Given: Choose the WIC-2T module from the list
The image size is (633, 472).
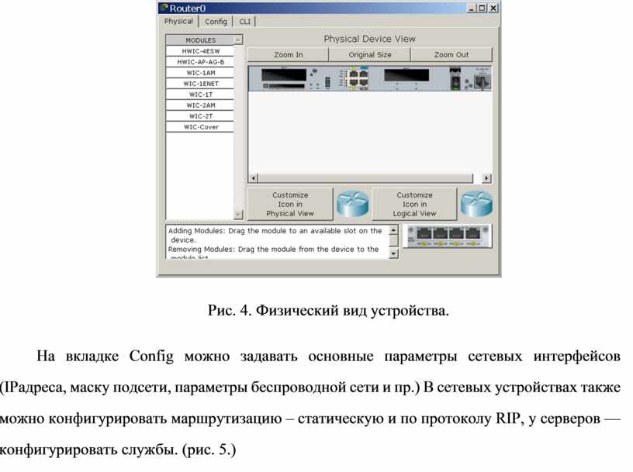Looking at the screenshot, I should (200, 115).
